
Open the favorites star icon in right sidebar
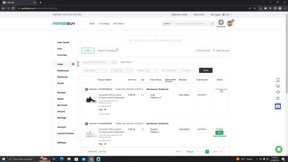coord(278,98)
